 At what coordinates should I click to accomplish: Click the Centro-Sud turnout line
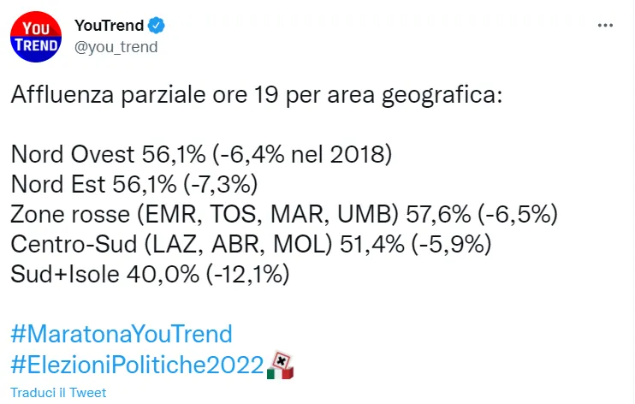point(250,245)
